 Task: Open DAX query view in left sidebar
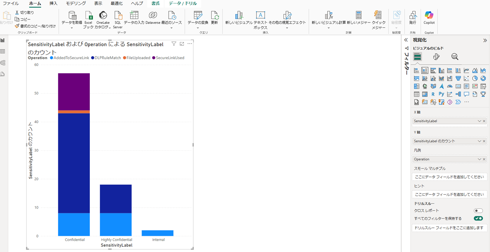pyautogui.click(x=3, y=74)
